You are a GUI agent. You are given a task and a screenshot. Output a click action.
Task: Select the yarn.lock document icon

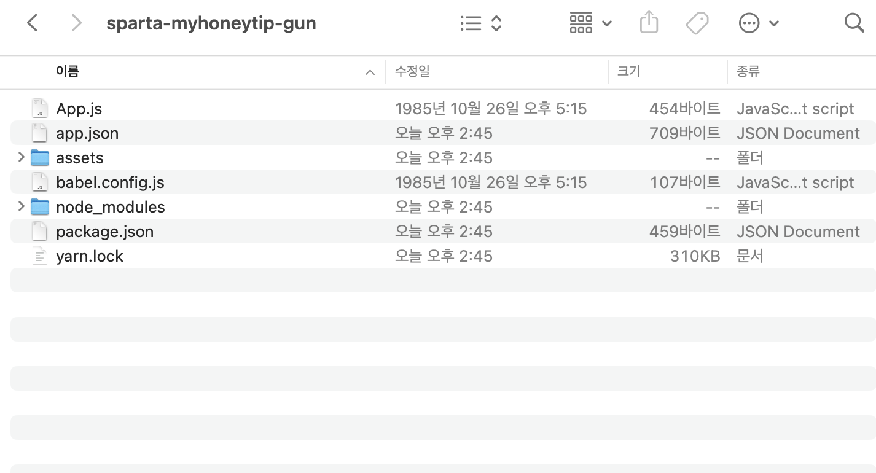point(40,256)
